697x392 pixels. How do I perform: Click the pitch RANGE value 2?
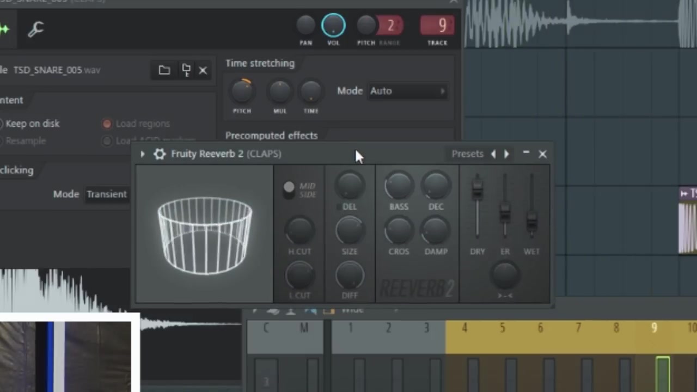pyautogui.click(x=390, y=26)
